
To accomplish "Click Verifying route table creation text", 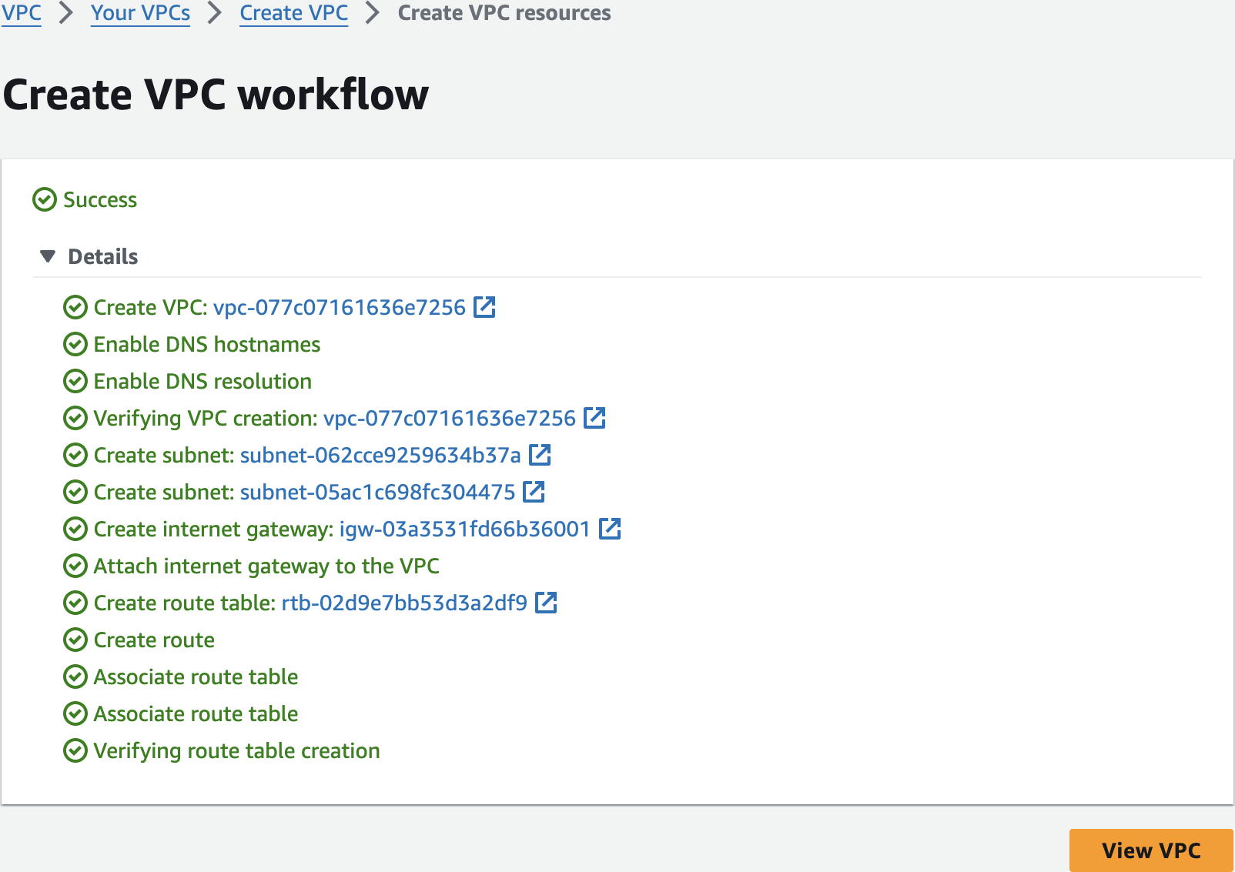I will pyautogui.click(x=237, y=751).
